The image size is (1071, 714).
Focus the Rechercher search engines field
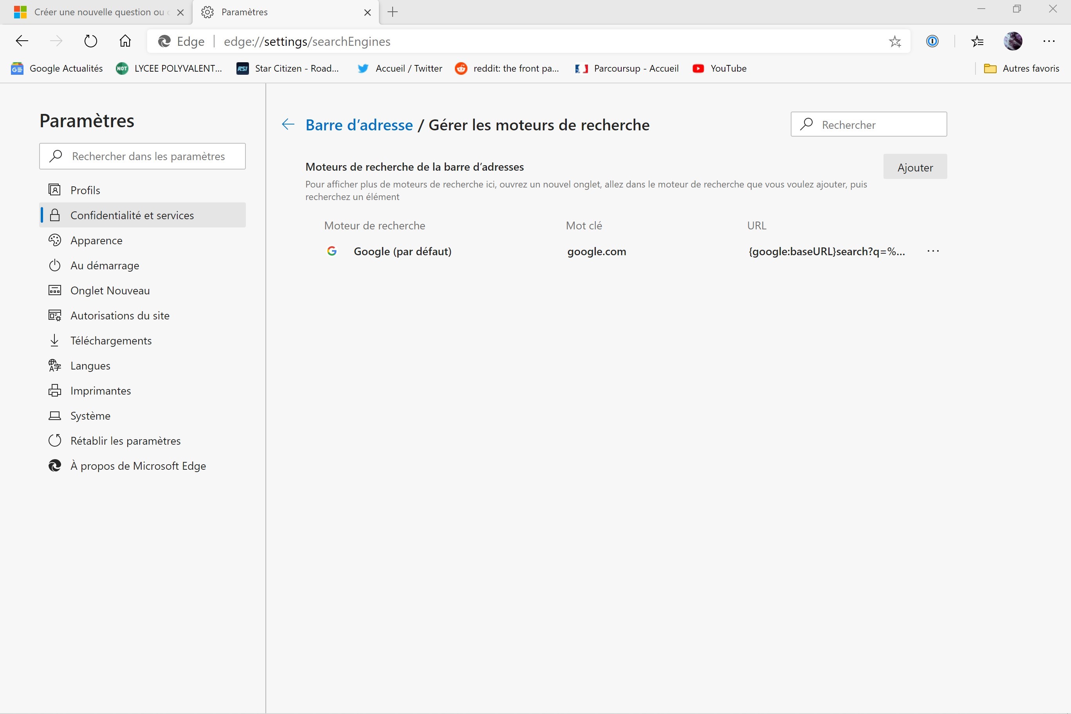click(x=869, y=124)
